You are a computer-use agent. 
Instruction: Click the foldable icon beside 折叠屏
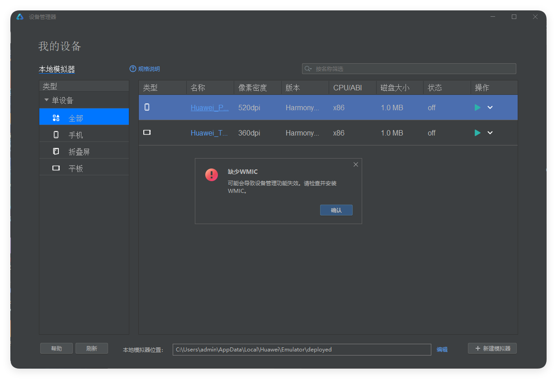pos(56,151)
